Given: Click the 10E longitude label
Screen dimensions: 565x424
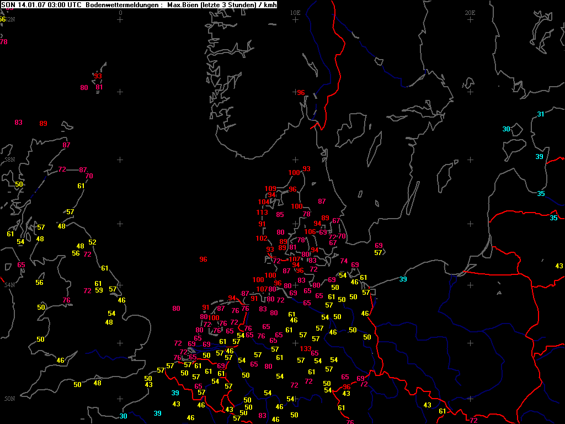Looking at the screenshot, I should pos(295,12).
